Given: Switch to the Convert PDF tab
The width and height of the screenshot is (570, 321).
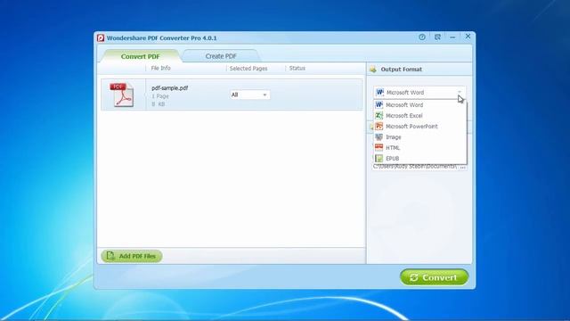Looking at the screenshot, I should point(141,56).
